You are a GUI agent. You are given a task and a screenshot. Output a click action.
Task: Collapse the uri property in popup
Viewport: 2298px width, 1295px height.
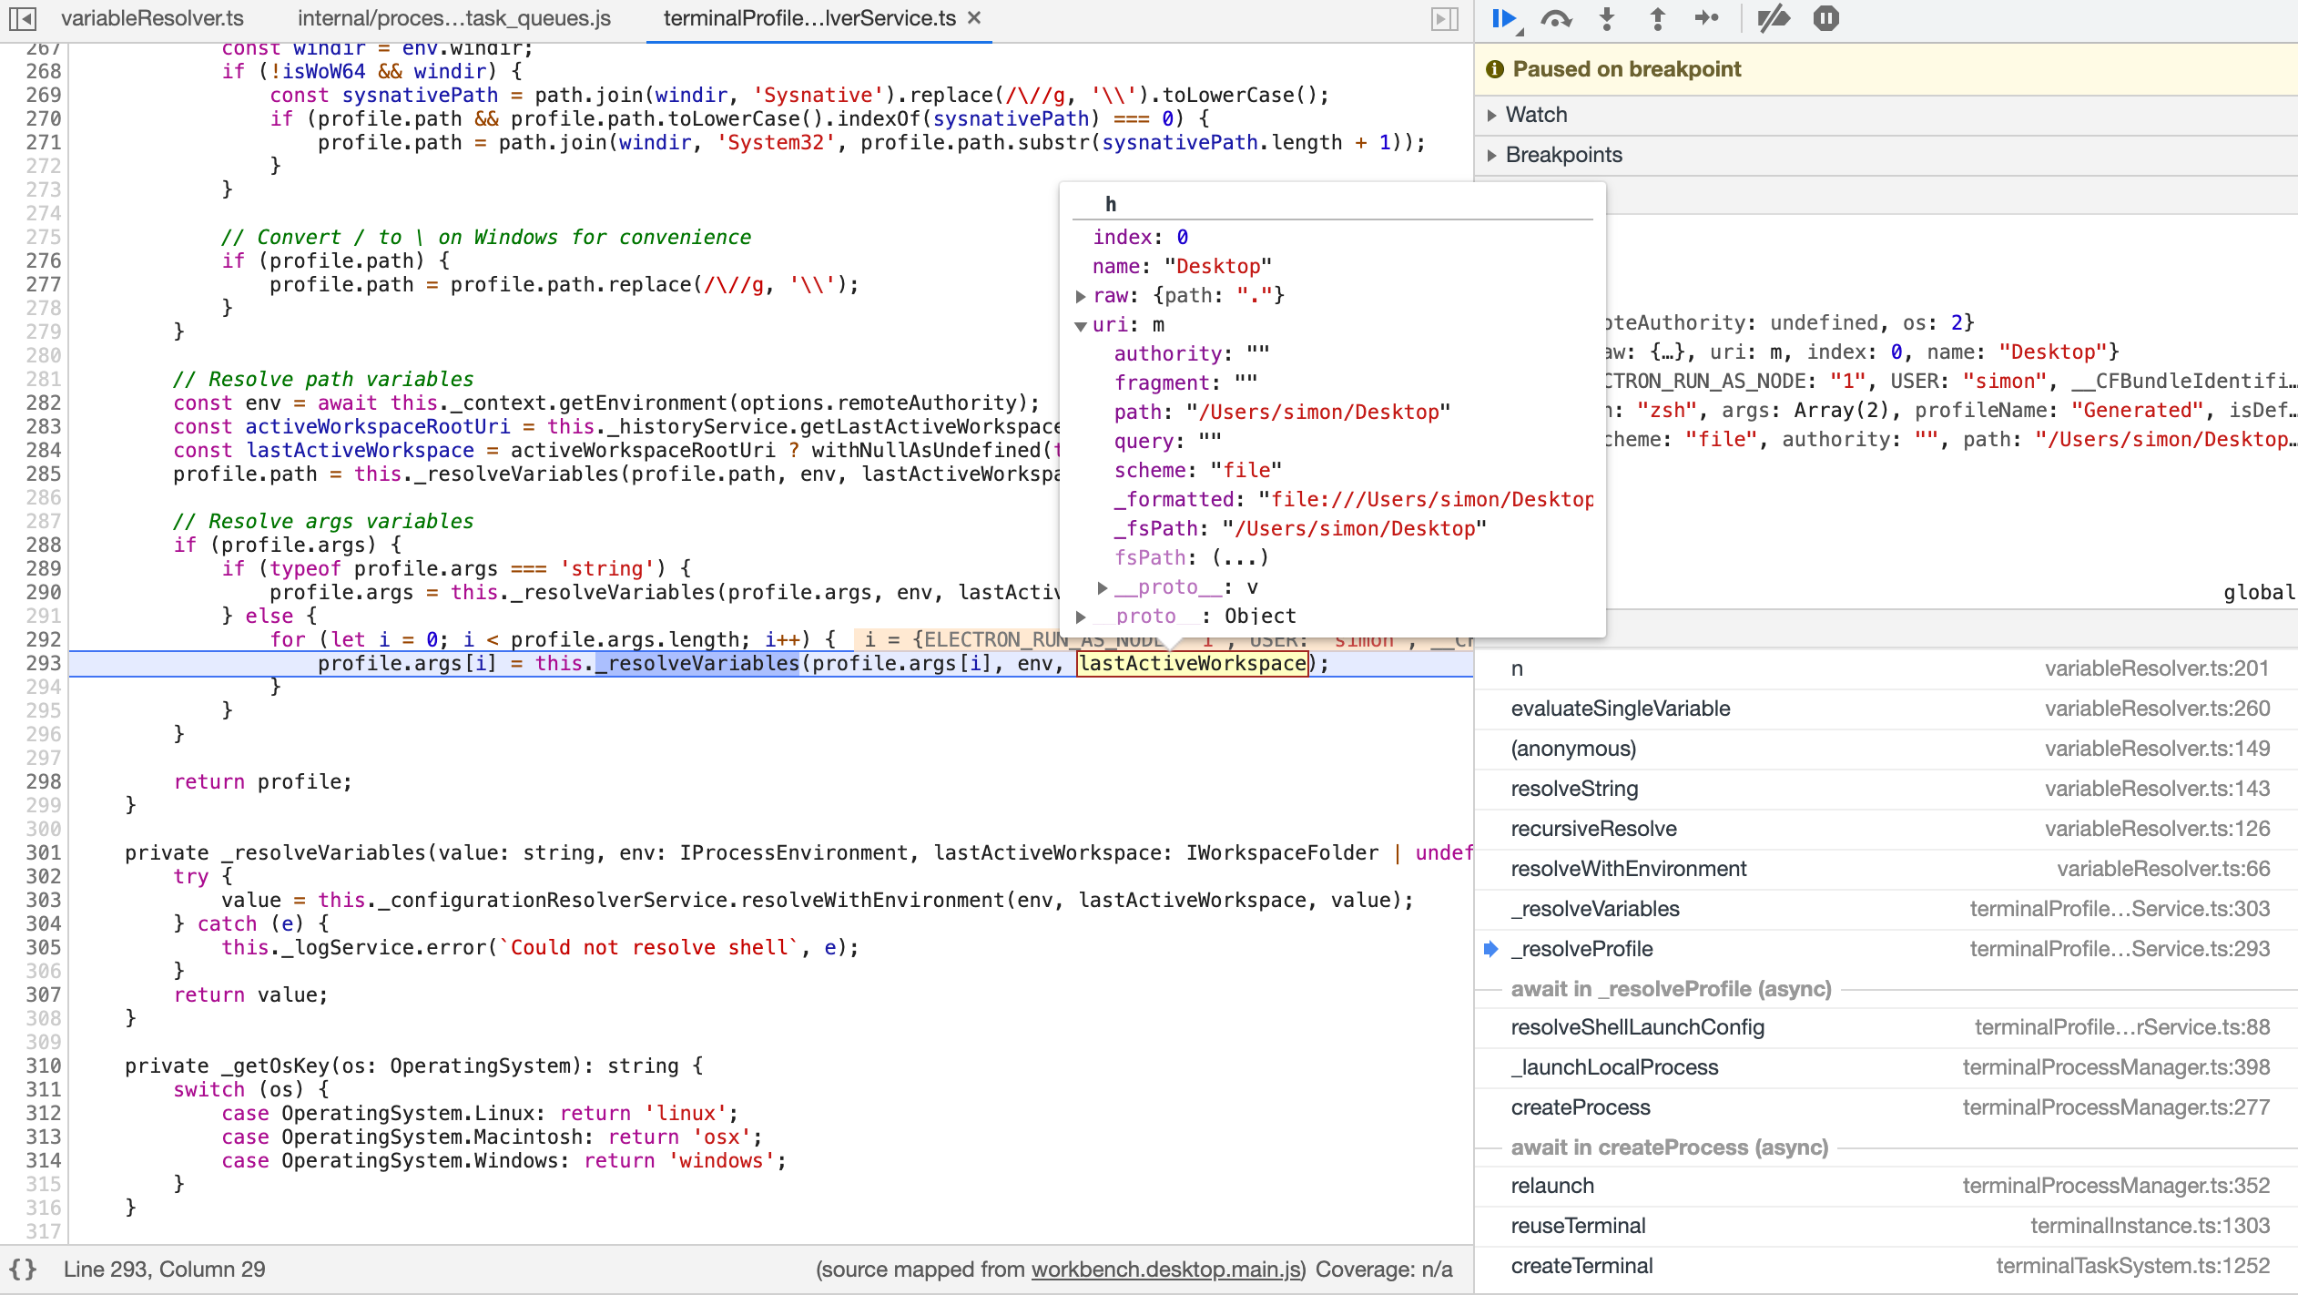pyautogui.click(x=1081, y=325)
